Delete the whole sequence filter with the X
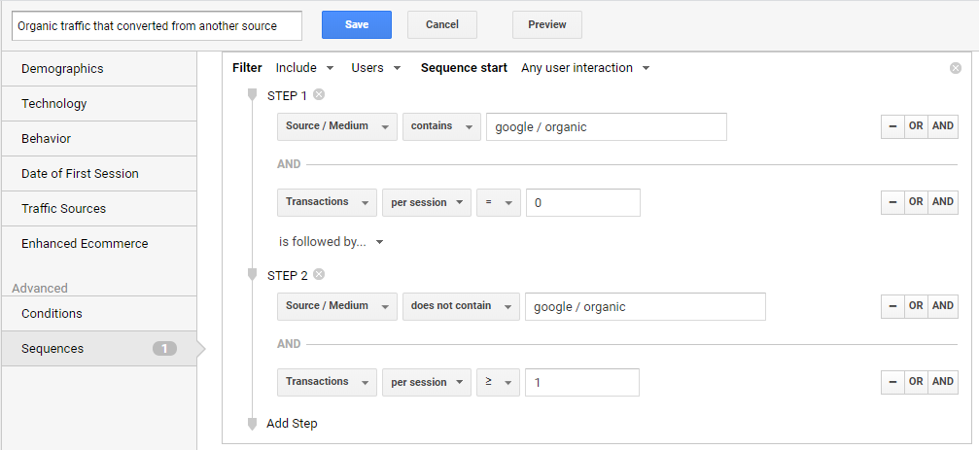979x450 pixels. pyautogui.click(x=956, y=68)
